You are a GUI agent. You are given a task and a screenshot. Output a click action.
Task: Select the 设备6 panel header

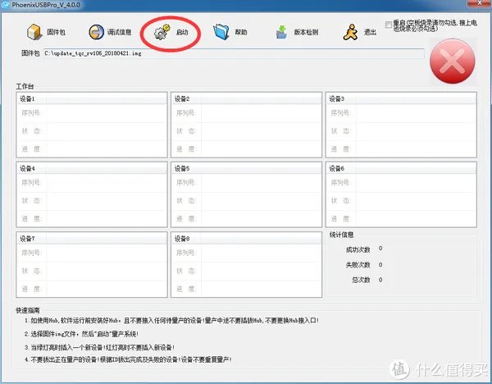401,168
